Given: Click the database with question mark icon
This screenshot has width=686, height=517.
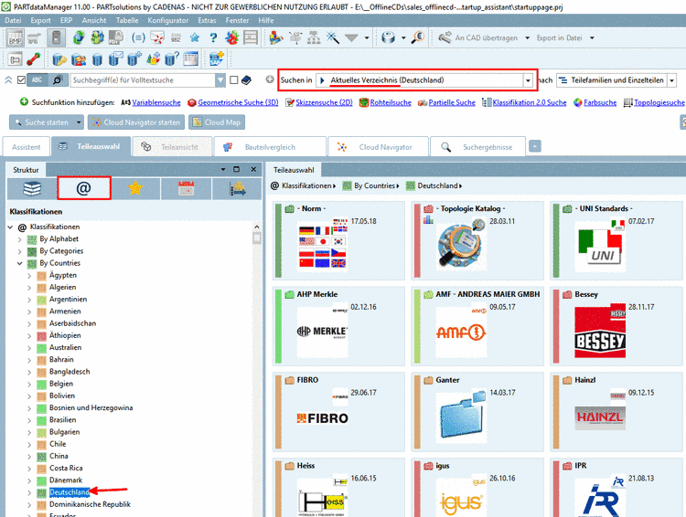Looking at the screenshot, I should (x=172, y=59).
